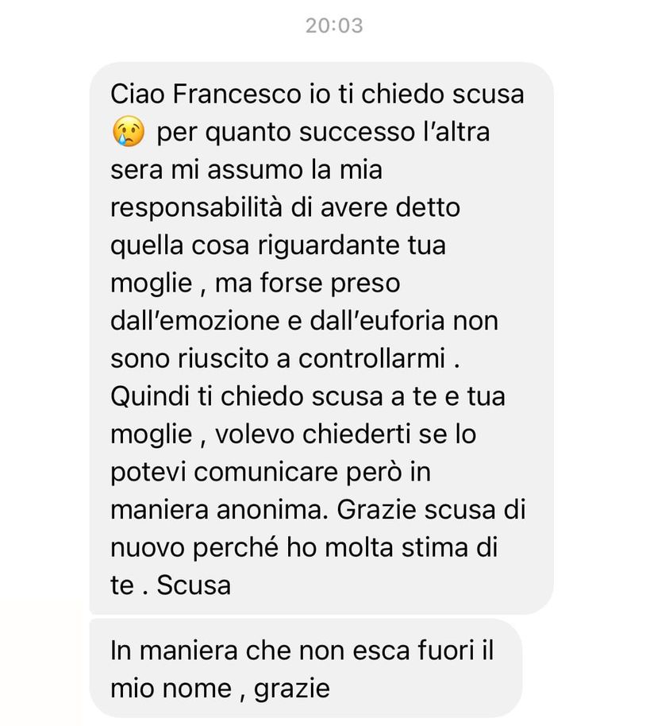Click 'maniera anonima' in the first bubble
669x726 pixels.
(x=216, y=510)
